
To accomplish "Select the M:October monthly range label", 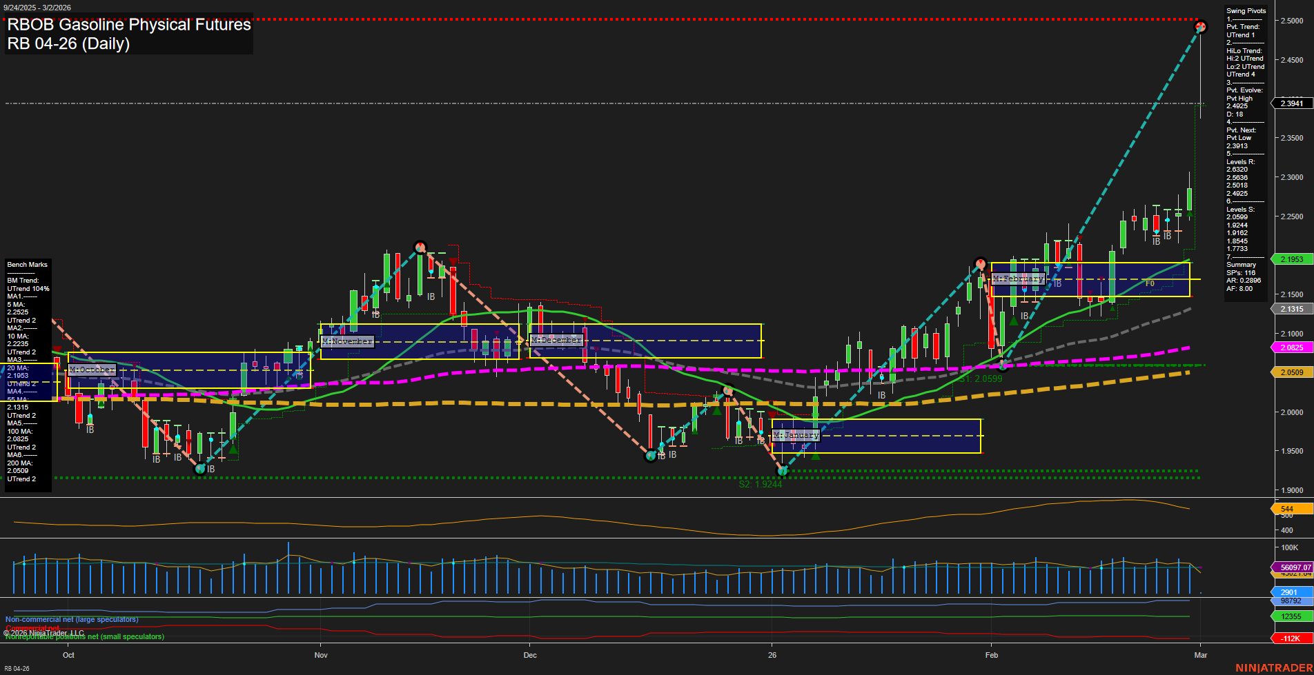I will pyautogui.click(x=92, y=370).
